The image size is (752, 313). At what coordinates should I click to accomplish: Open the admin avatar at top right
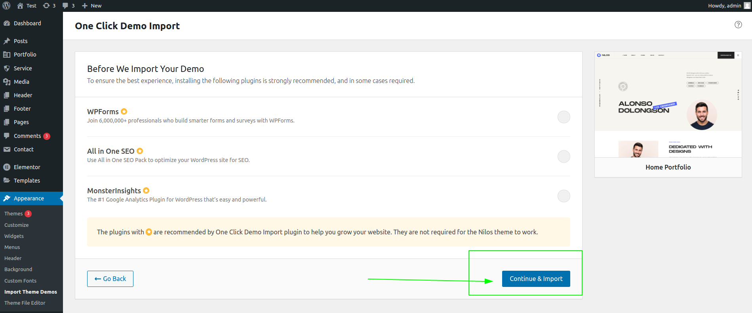747,6
